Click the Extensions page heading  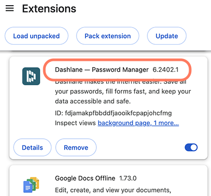49,9
